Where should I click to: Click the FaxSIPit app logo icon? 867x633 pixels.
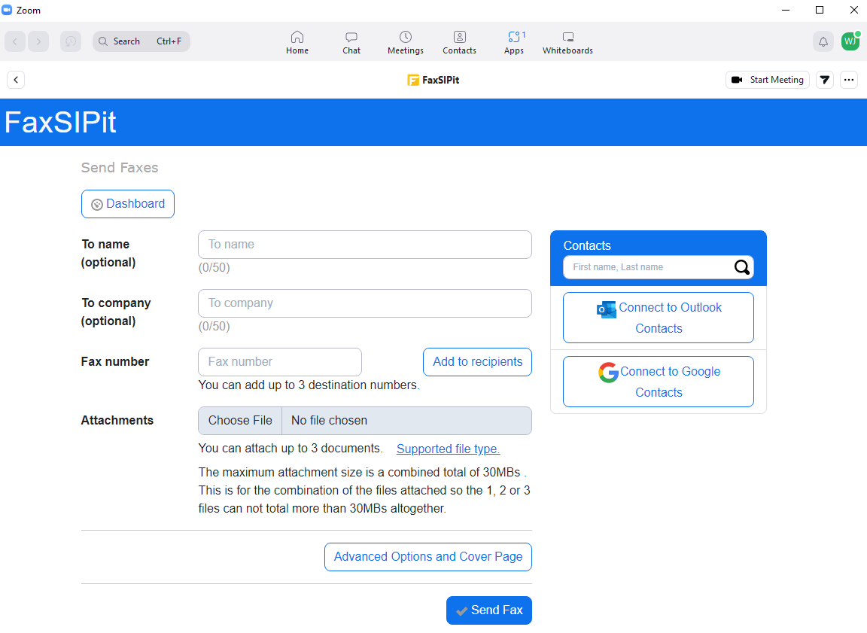412,81
